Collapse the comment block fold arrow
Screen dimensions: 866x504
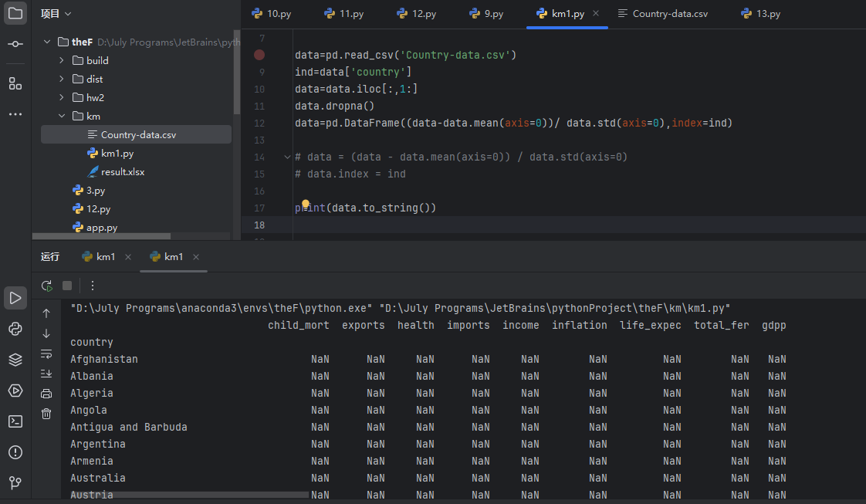287,157
